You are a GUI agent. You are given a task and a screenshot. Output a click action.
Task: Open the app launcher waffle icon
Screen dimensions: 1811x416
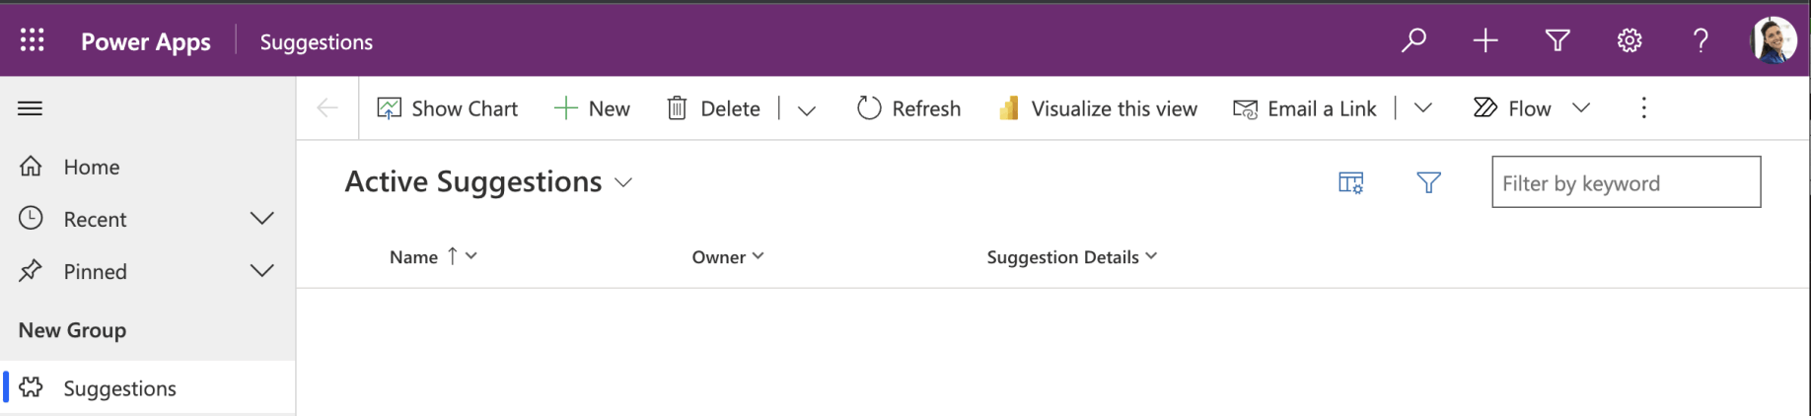pyautogui.click(x=33, y=40)
